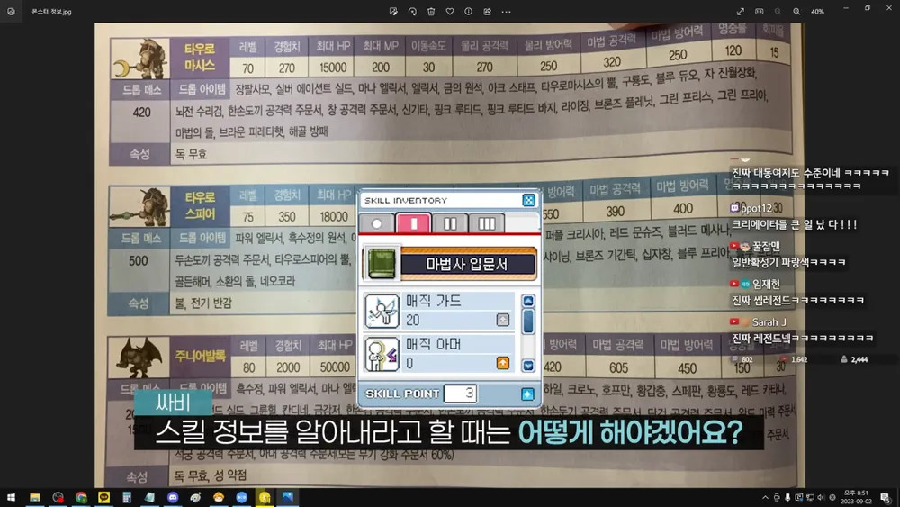Mark photo as favorite with heart icon
The image size is (900, 507).
point(450,12)
